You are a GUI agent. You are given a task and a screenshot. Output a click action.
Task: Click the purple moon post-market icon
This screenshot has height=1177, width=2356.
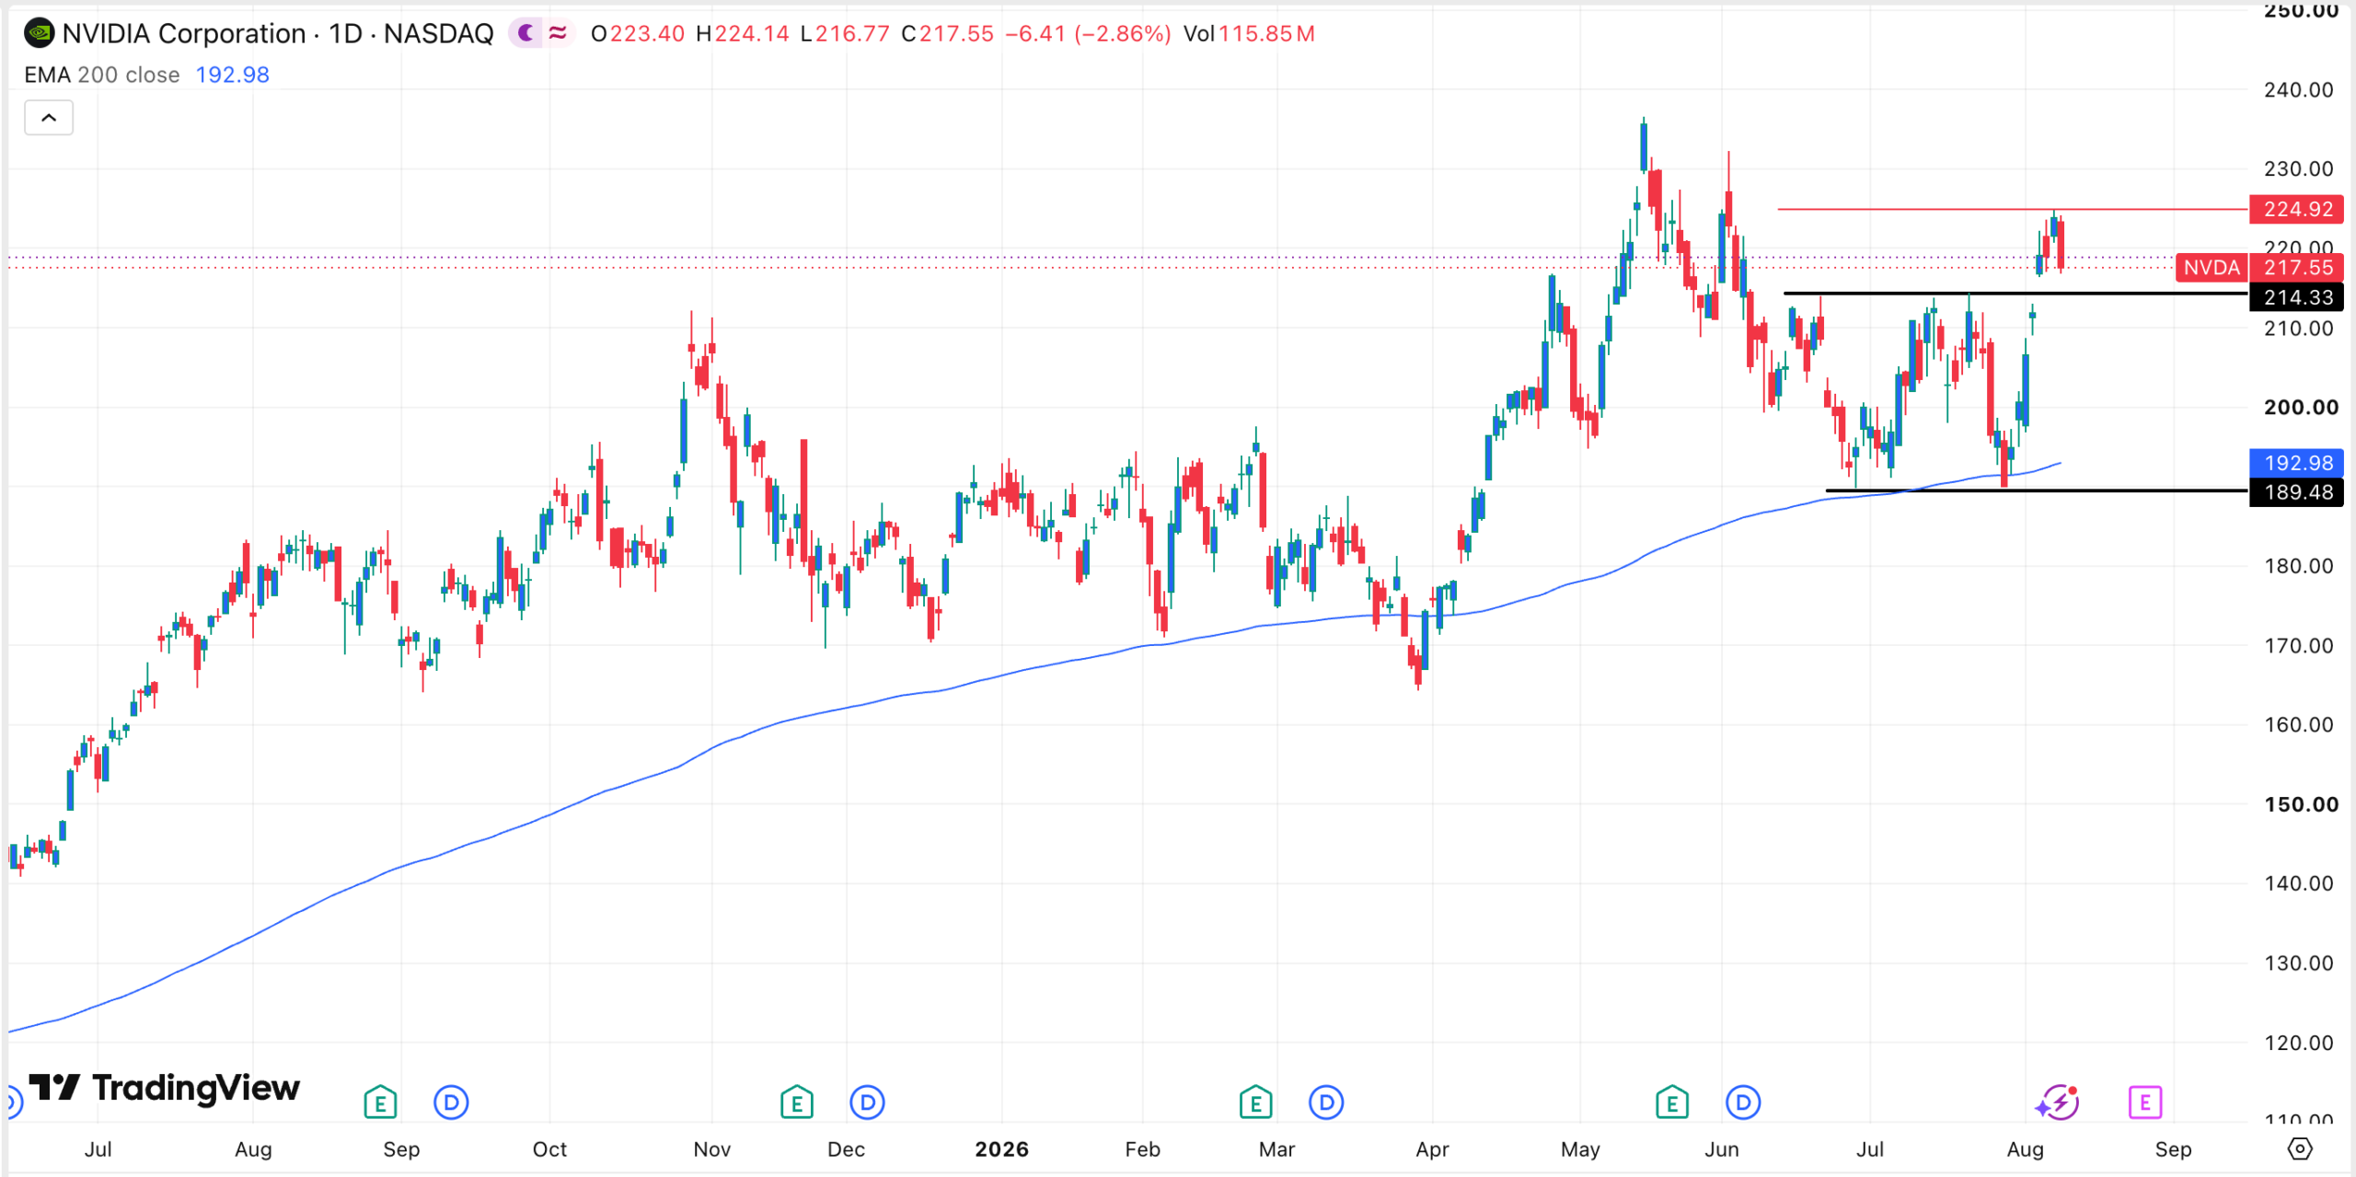526,34
